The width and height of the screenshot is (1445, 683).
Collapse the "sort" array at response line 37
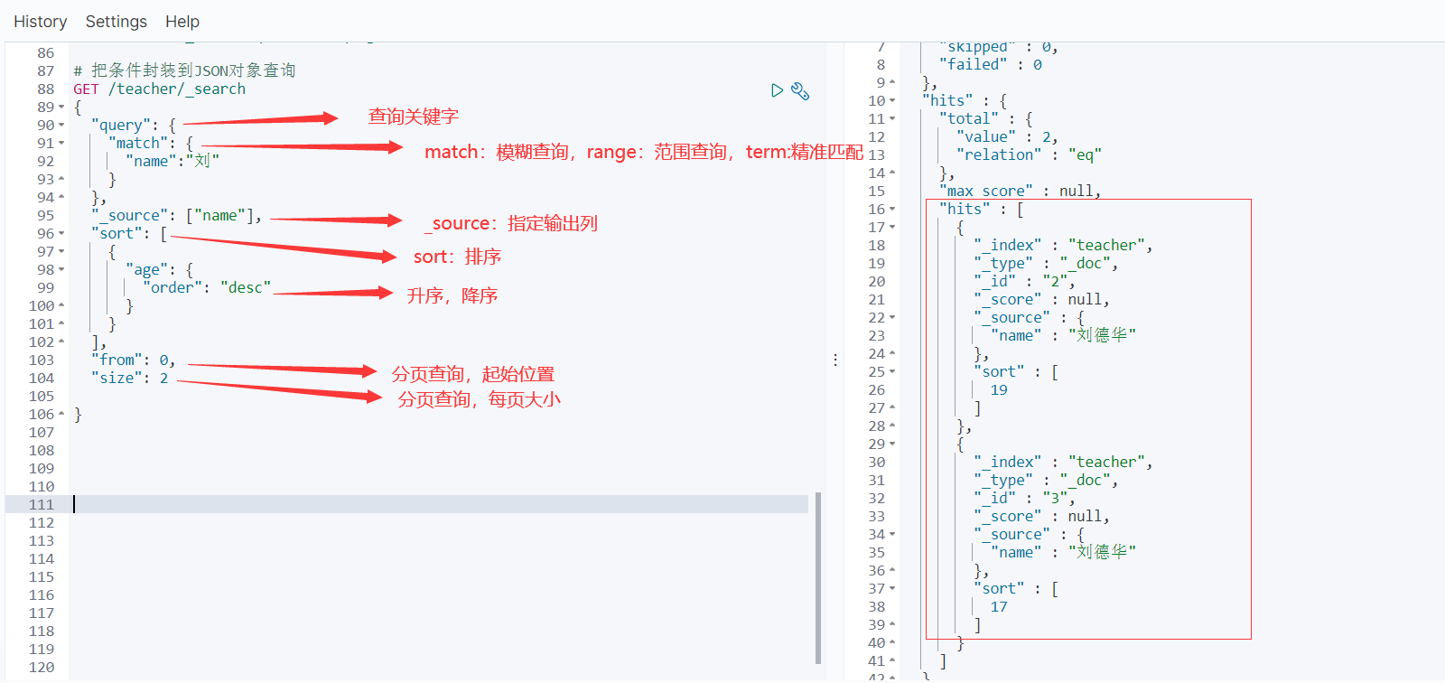(892, 588)
